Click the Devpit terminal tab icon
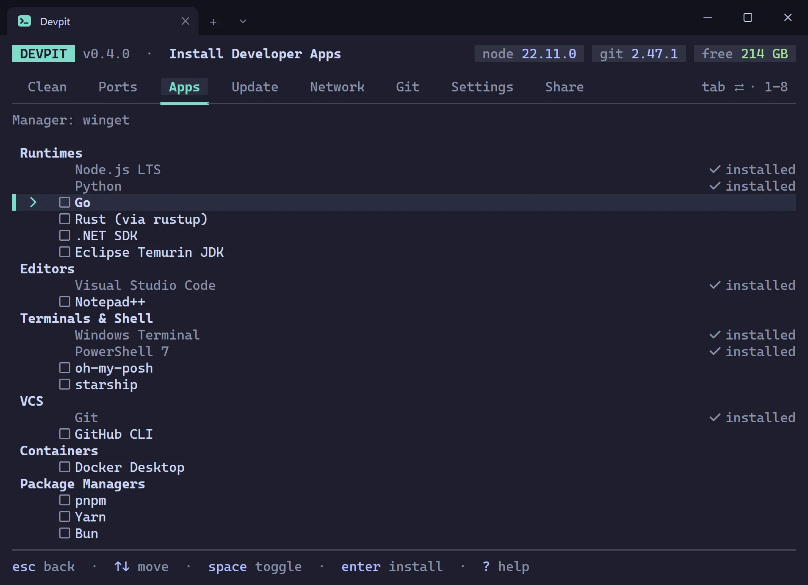 pyautogui.click(x=24, y=21)
